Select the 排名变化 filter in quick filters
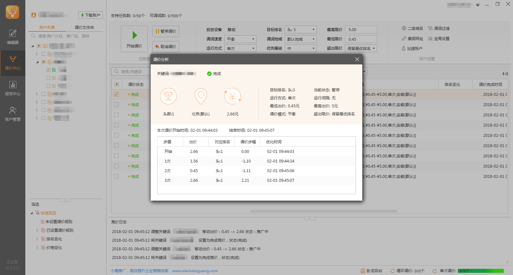 pyautogui.click(x=54, y=239)
